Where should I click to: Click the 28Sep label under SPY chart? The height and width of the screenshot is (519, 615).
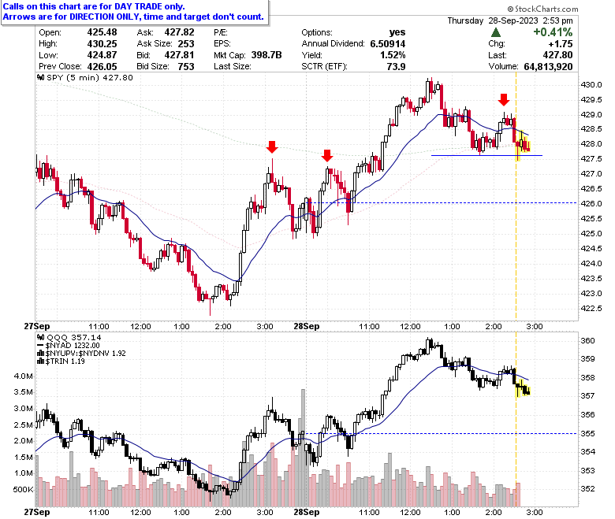(307, 326)
